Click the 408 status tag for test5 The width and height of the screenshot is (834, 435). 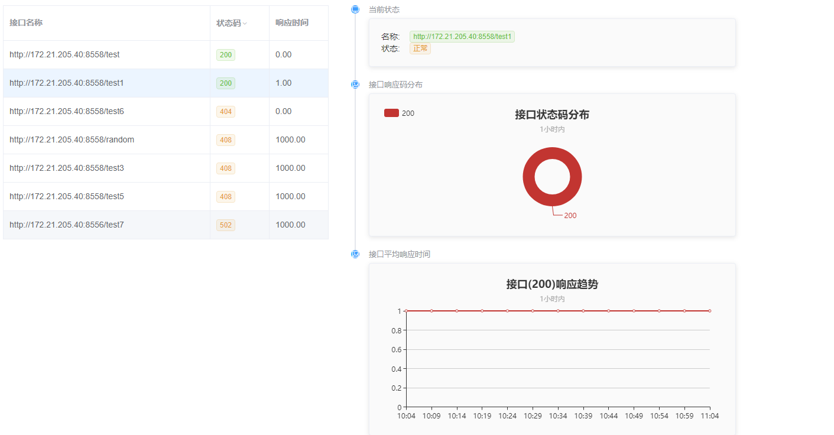[x=226, y=197]
